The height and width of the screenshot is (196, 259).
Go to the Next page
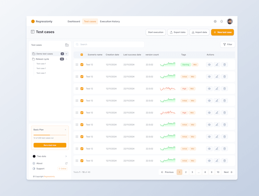(228, 172)
